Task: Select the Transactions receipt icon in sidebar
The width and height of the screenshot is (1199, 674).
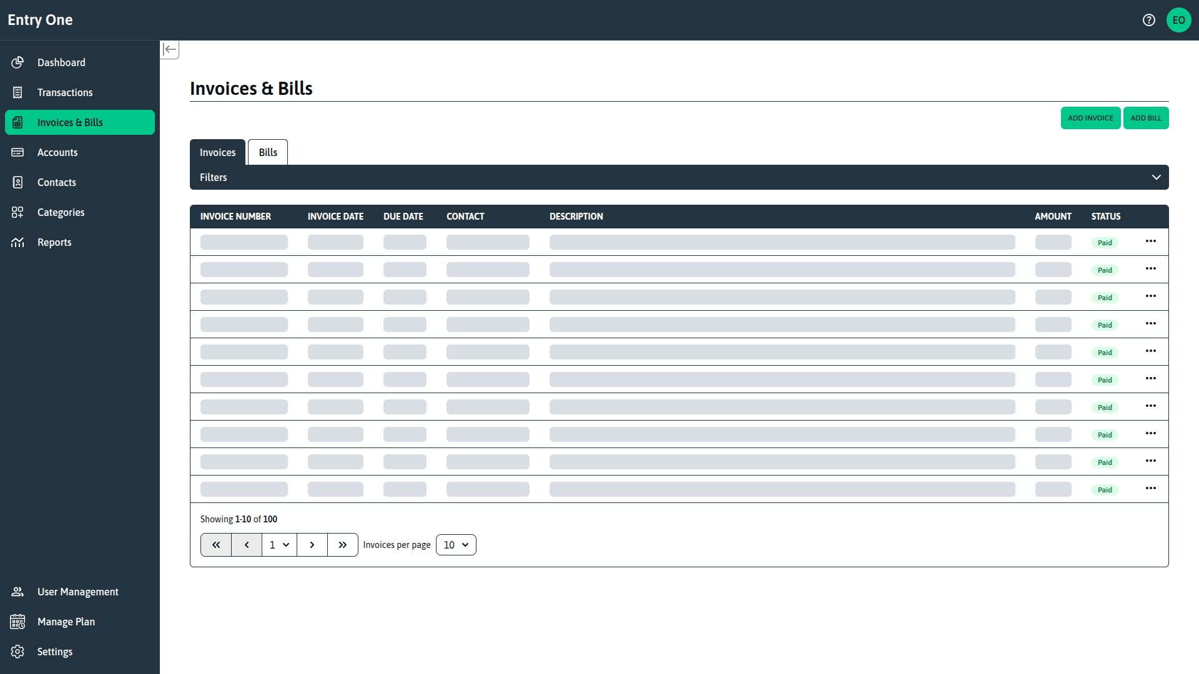Action: click(17, 92)
